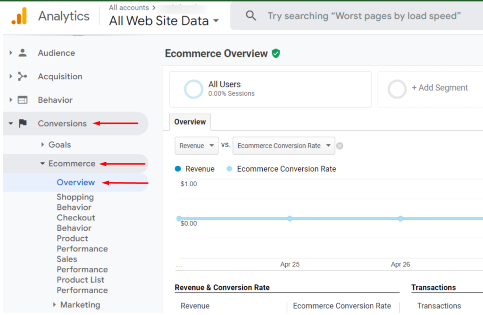Collapse the Conversions section
The width and height of the screenshot is (483, 315).
11,124
